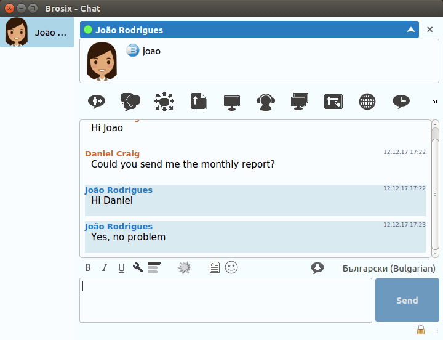Viewport: 443px width, 340px height.
Task: Click the Brosix network B icon
Action: [132, 51]
